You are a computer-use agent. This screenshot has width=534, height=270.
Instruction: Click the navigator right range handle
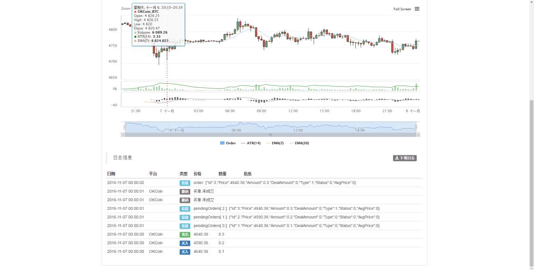[x=416, y=127]
